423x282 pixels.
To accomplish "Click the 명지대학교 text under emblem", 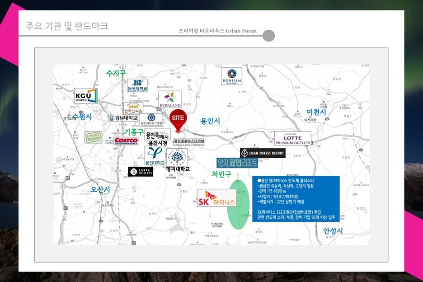I will coord(178,169).
